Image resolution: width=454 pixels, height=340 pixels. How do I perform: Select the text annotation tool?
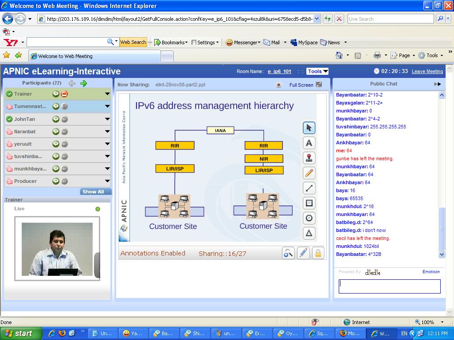[309, 143]
